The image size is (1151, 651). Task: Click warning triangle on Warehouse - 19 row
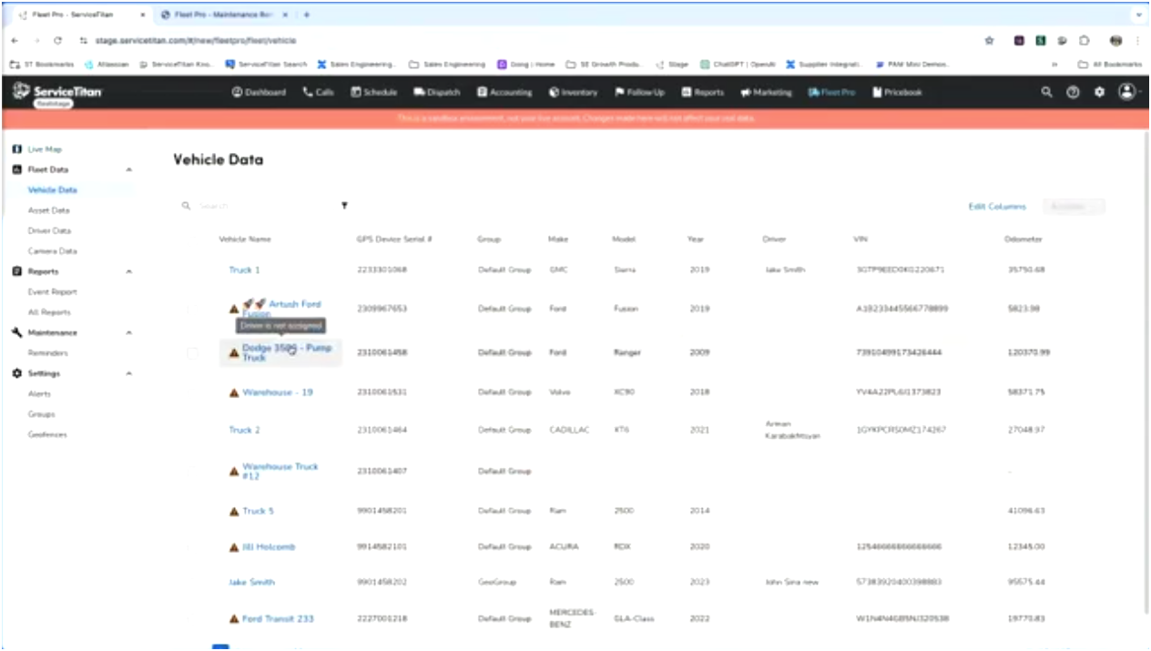(x=234, y=392)
